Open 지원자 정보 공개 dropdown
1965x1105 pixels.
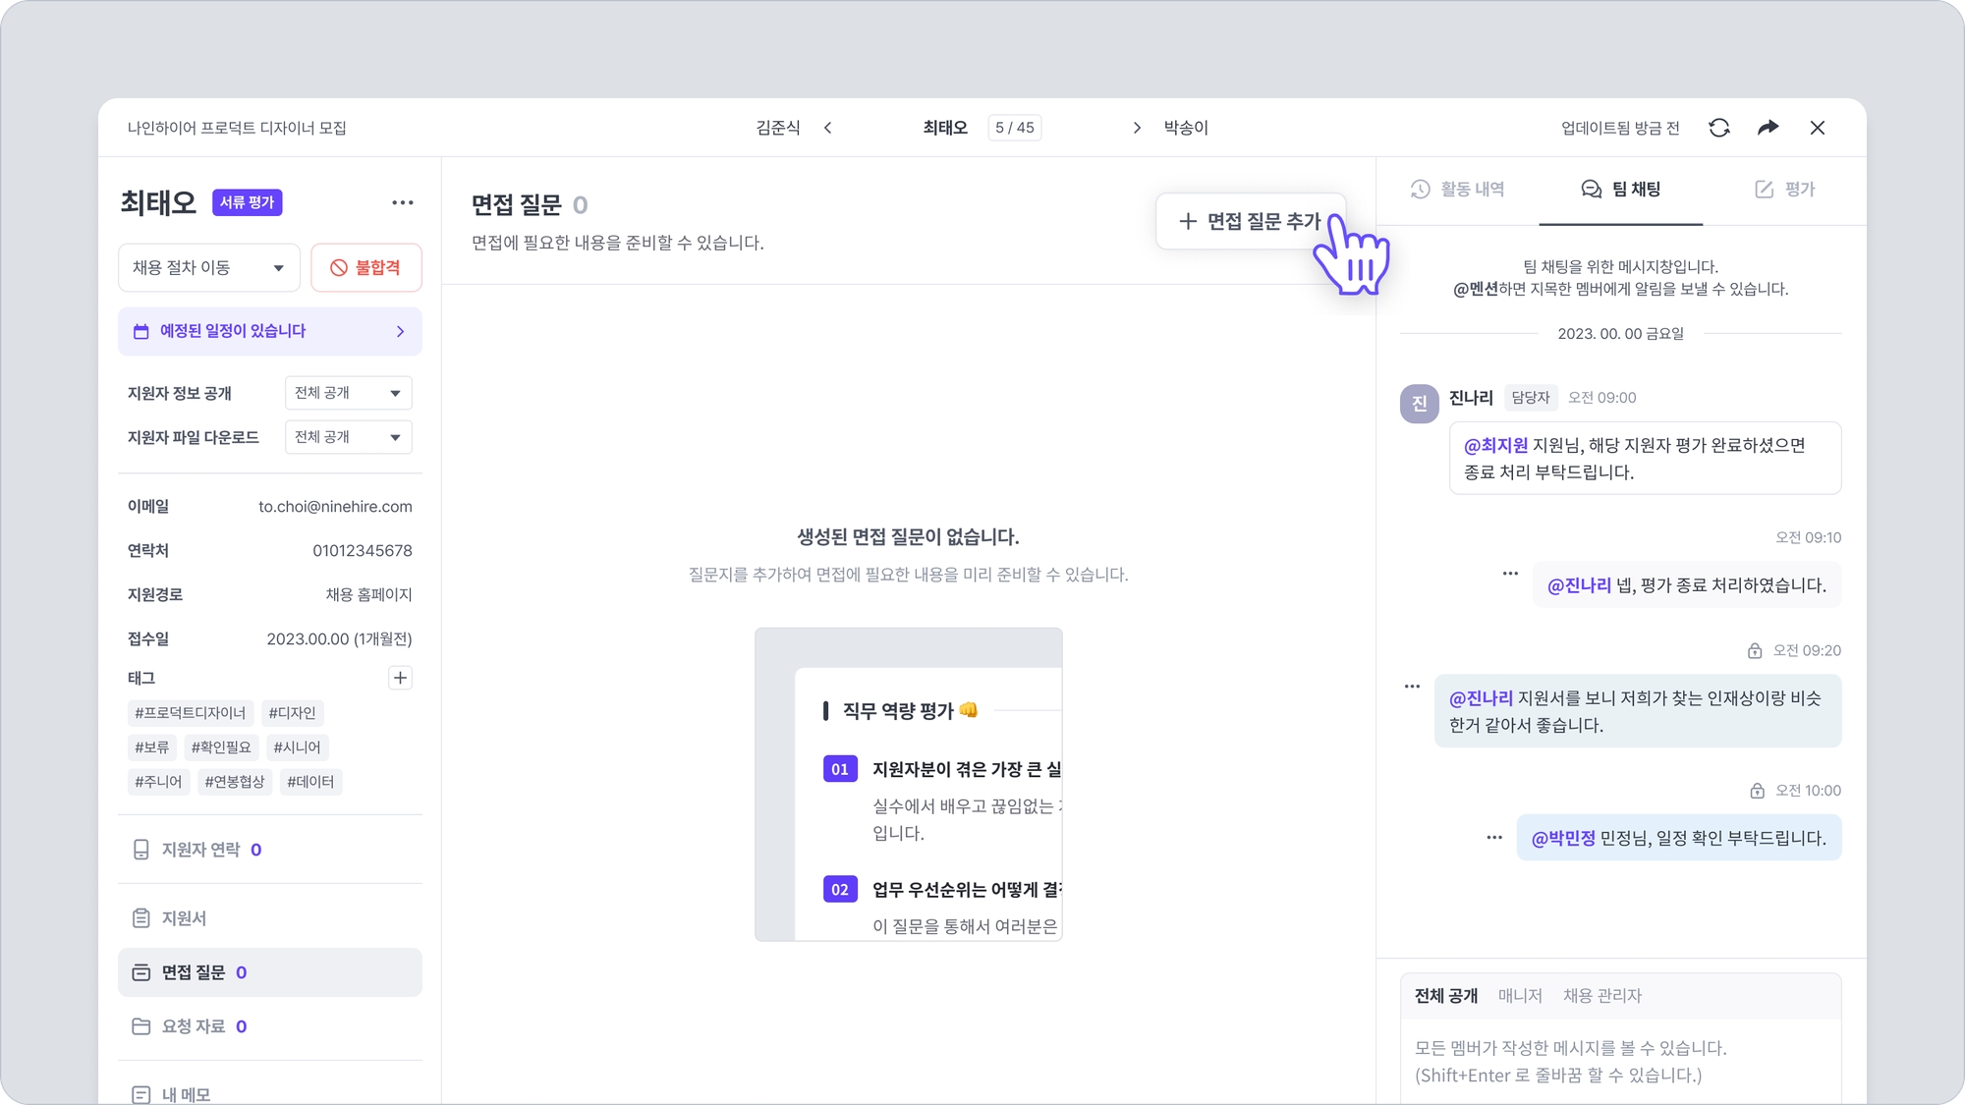point(348,393)
